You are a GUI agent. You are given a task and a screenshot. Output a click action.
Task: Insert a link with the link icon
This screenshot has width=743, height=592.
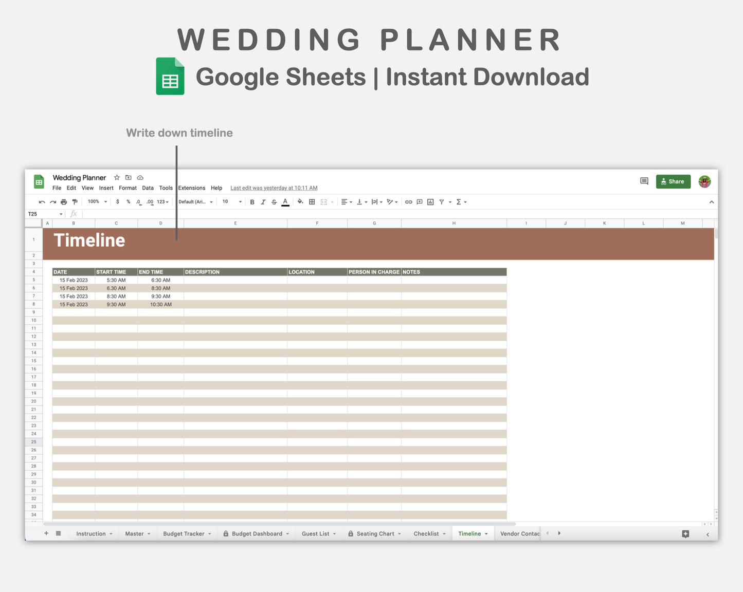(x=408, y=201)
